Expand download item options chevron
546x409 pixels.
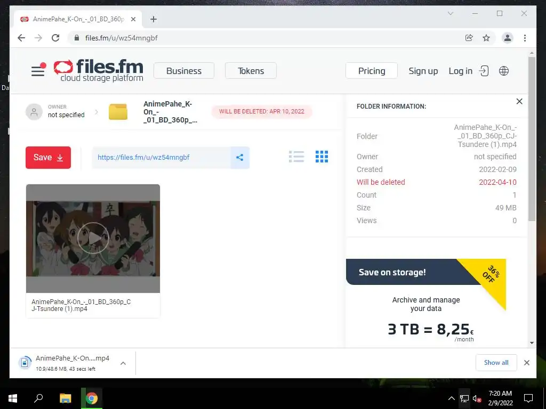(x=123, y=363)
